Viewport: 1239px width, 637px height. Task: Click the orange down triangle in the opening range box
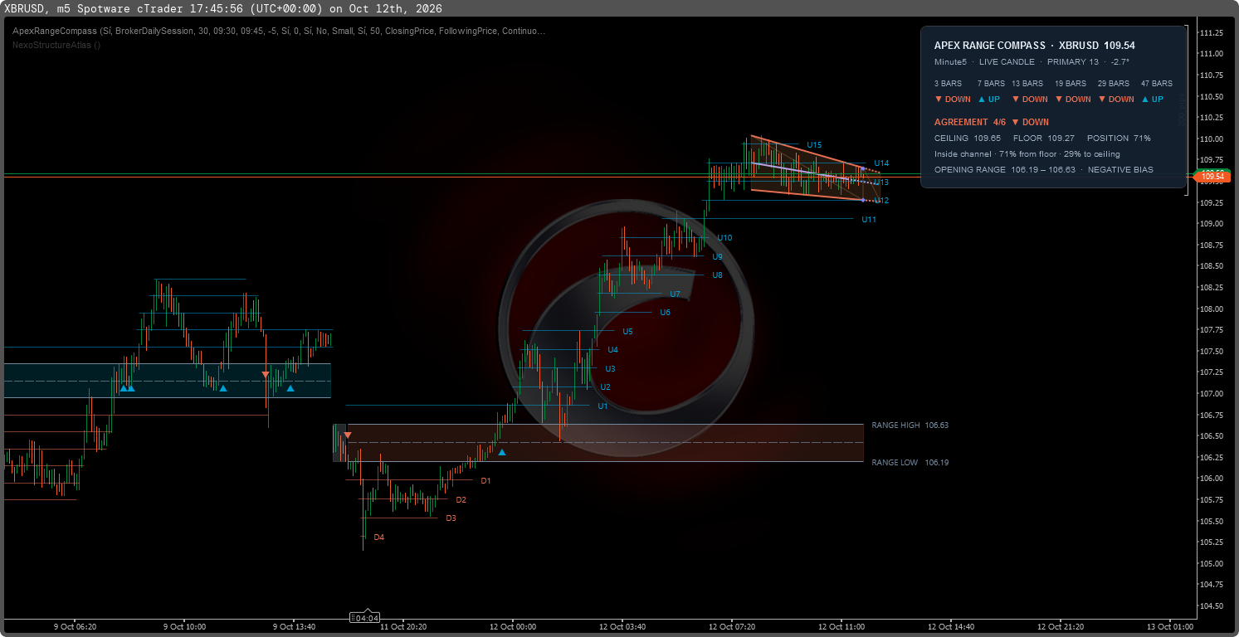click(348, 435)
